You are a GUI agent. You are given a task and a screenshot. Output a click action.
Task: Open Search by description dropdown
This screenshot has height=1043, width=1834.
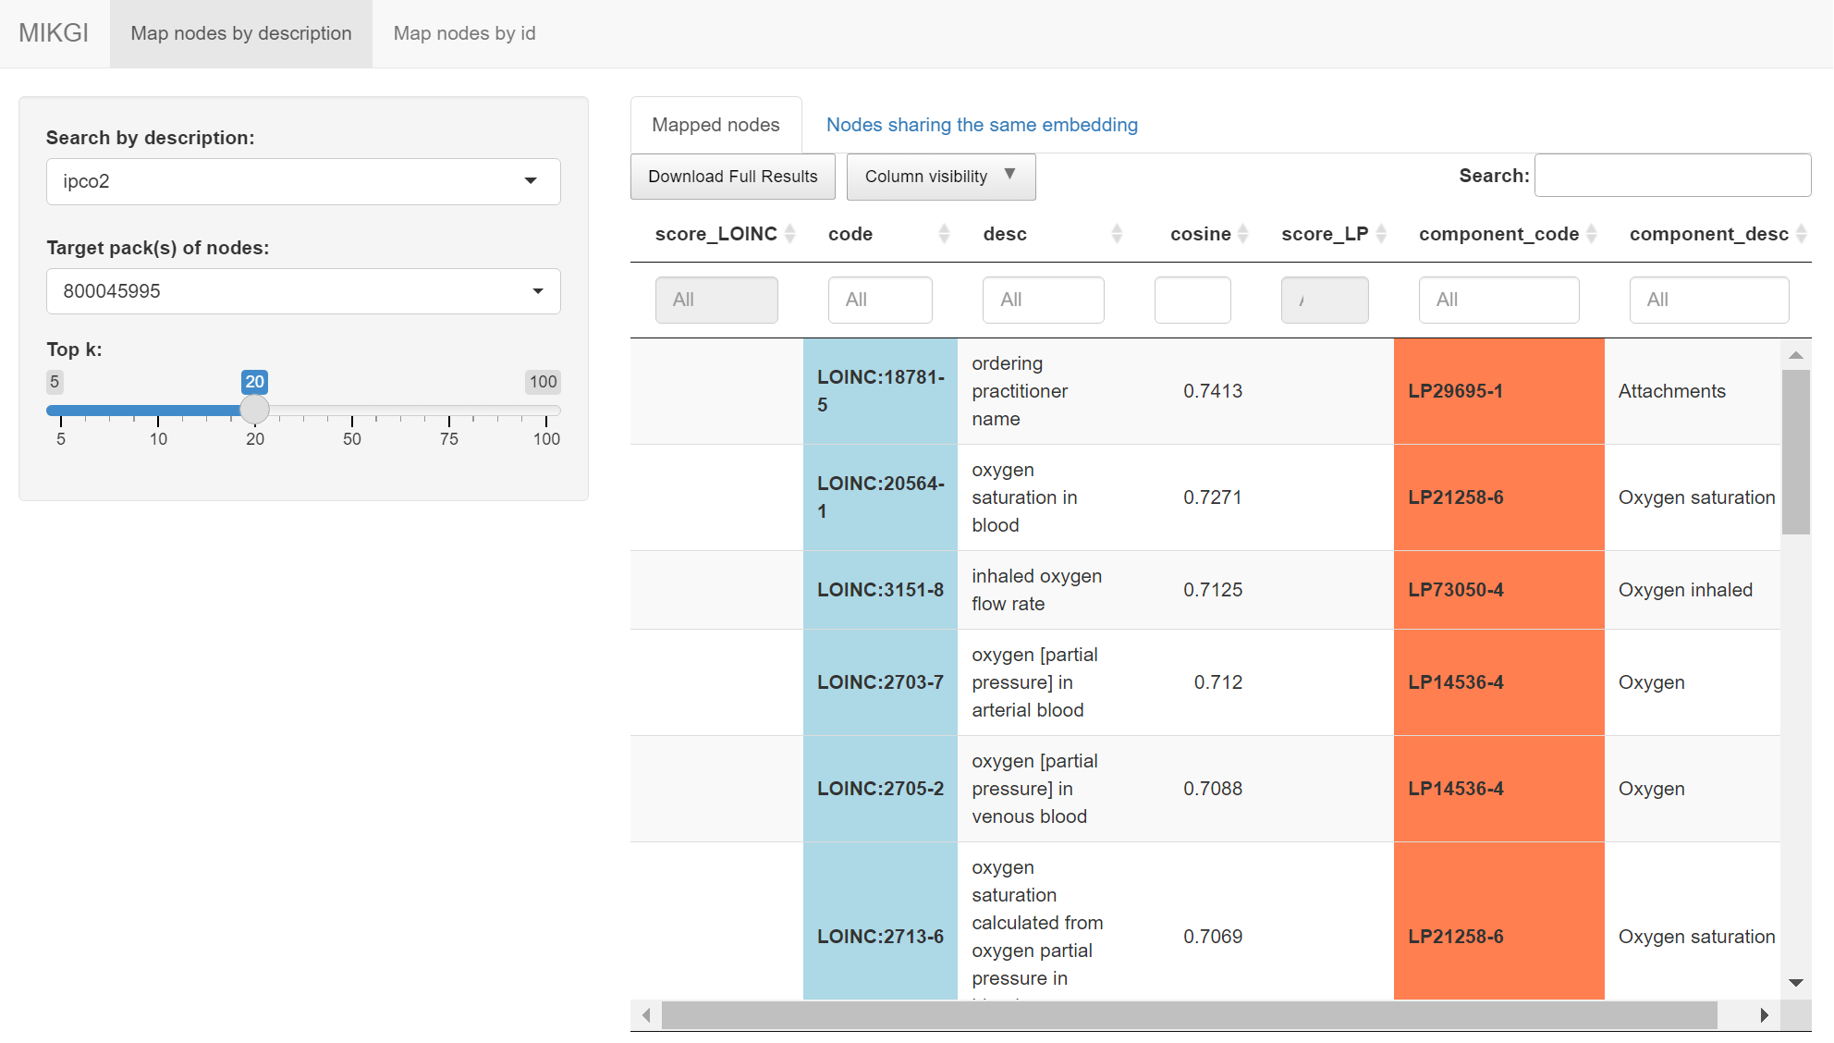click(303, 181)
